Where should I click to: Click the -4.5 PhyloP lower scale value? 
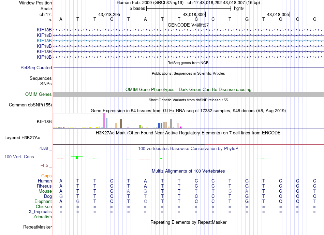click(44, 165)
